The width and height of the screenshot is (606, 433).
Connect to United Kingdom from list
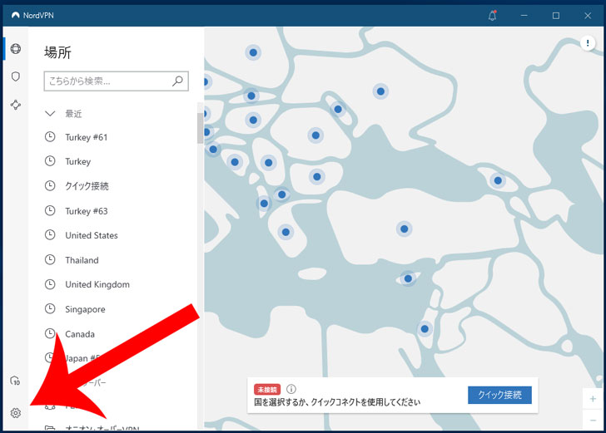tap(97, 284)
